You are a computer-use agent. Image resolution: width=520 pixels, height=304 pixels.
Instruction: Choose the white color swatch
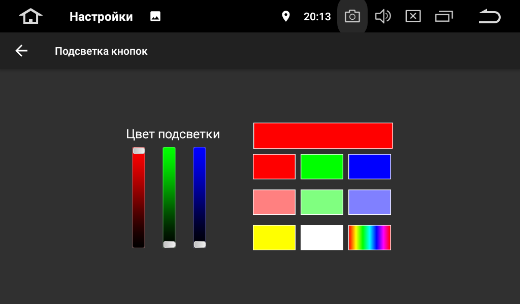click(321, 238)
